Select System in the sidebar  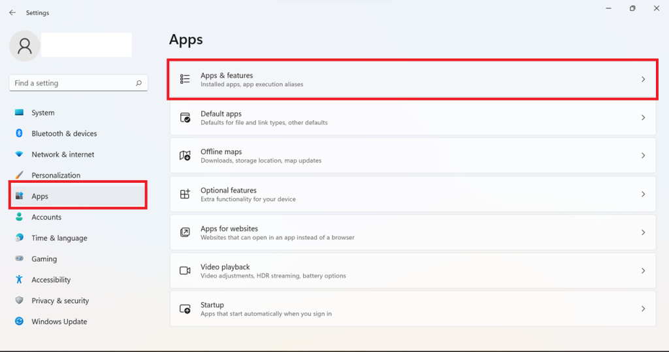point(43,112)
